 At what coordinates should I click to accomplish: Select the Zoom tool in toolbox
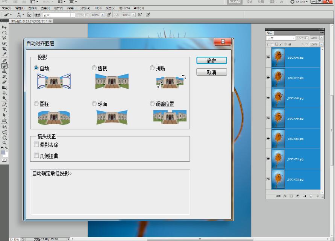click(x=5, y=143)
